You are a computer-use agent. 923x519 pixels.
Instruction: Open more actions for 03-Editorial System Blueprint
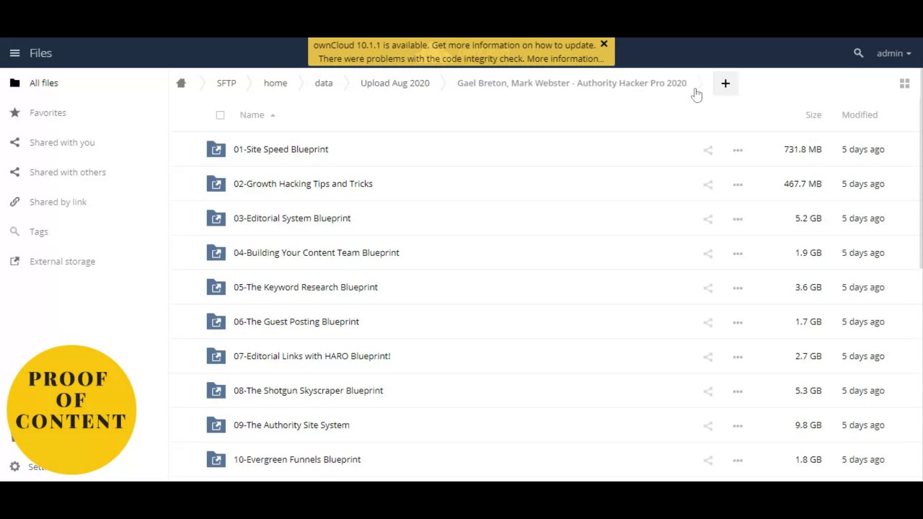tap(738, 219)
